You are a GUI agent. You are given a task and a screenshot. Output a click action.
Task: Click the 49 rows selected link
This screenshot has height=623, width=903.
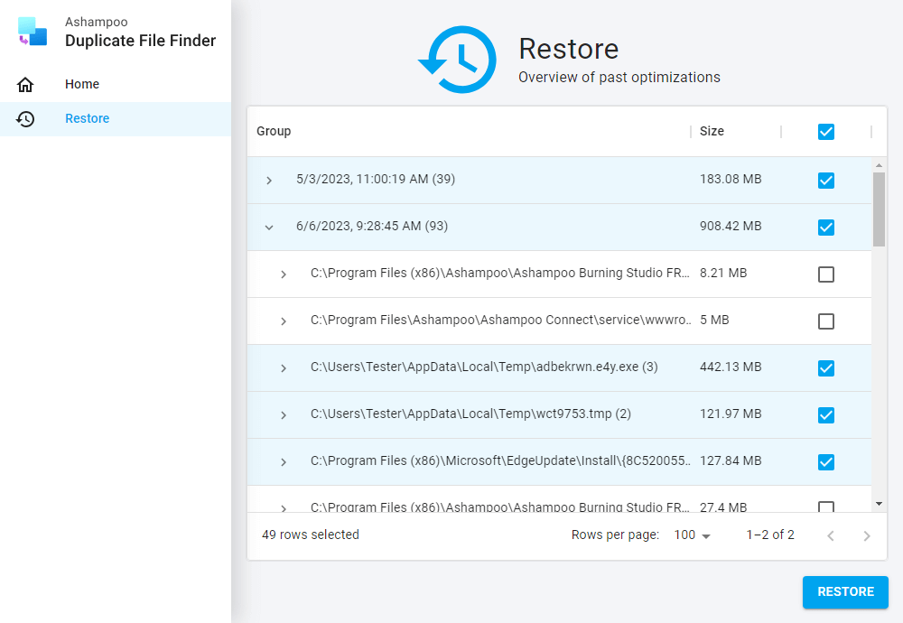coord(310,535)
